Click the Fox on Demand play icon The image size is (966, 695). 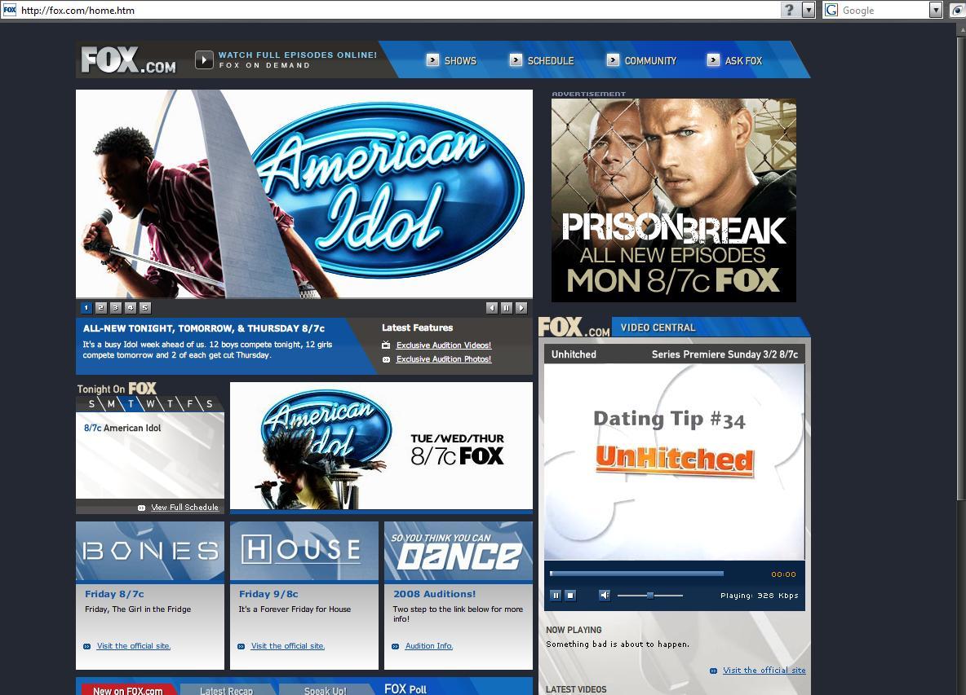point(204,59)
